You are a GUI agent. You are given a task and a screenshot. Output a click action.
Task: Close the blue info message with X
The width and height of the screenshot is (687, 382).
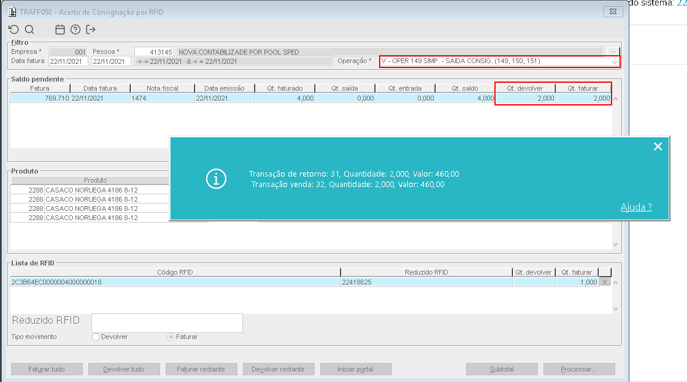(x=658, y=147)
